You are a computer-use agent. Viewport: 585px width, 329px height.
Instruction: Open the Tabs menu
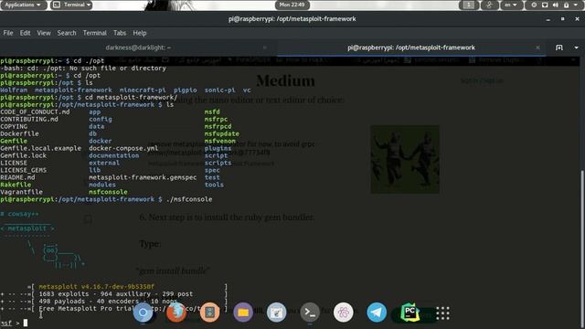click(x=120, y=33)
